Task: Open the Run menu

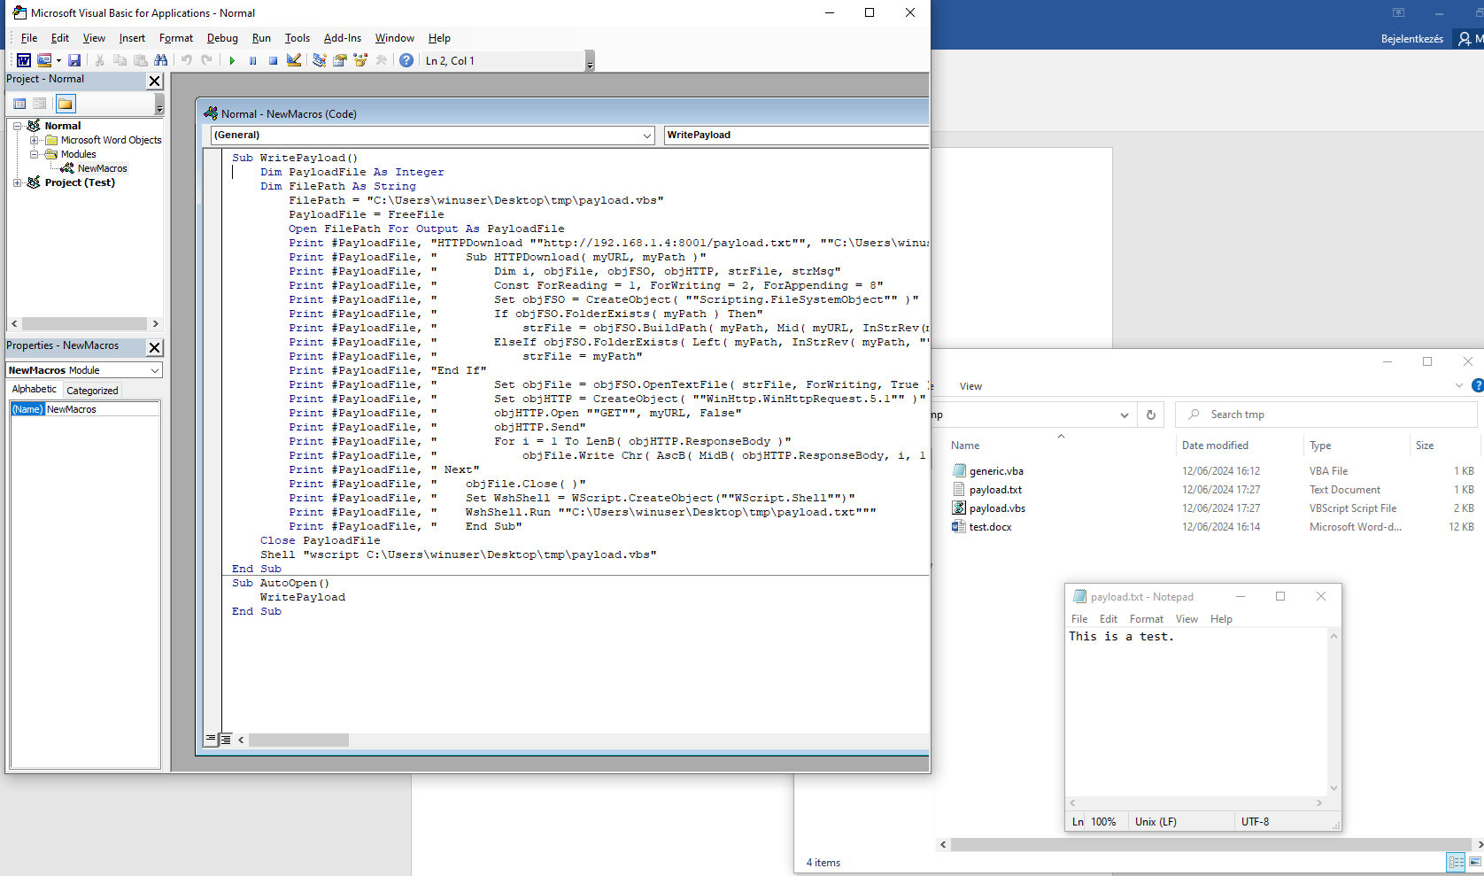Action: pos(261,38)
